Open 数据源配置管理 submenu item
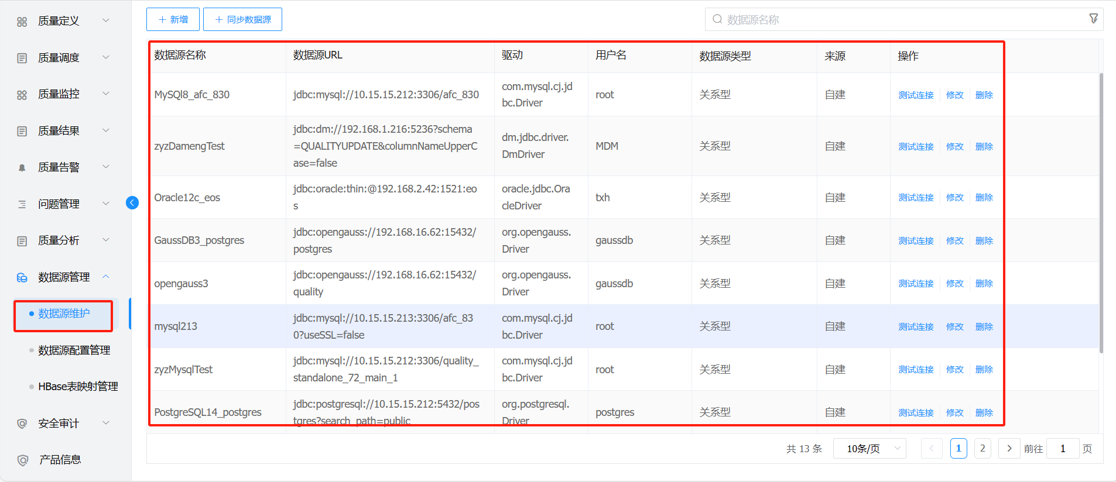 click(x=74, y=350)
